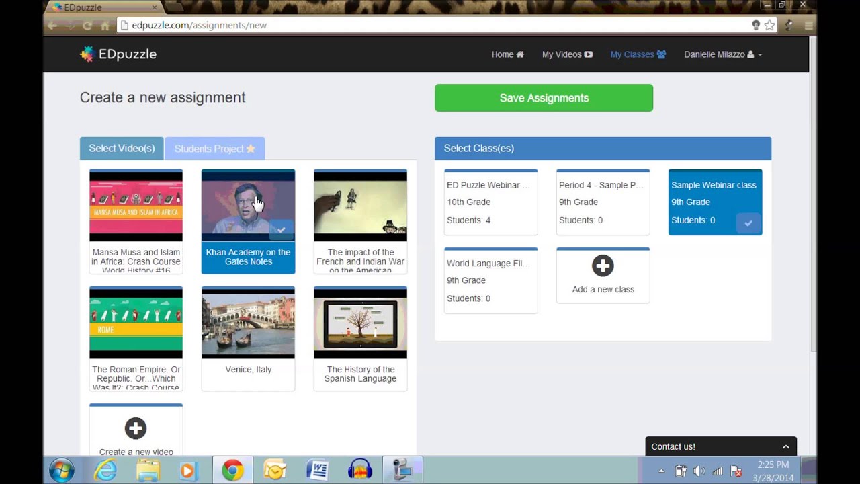
Task: Select The Roman Empire video thumbnail
Action: click(x=136, y=323)
